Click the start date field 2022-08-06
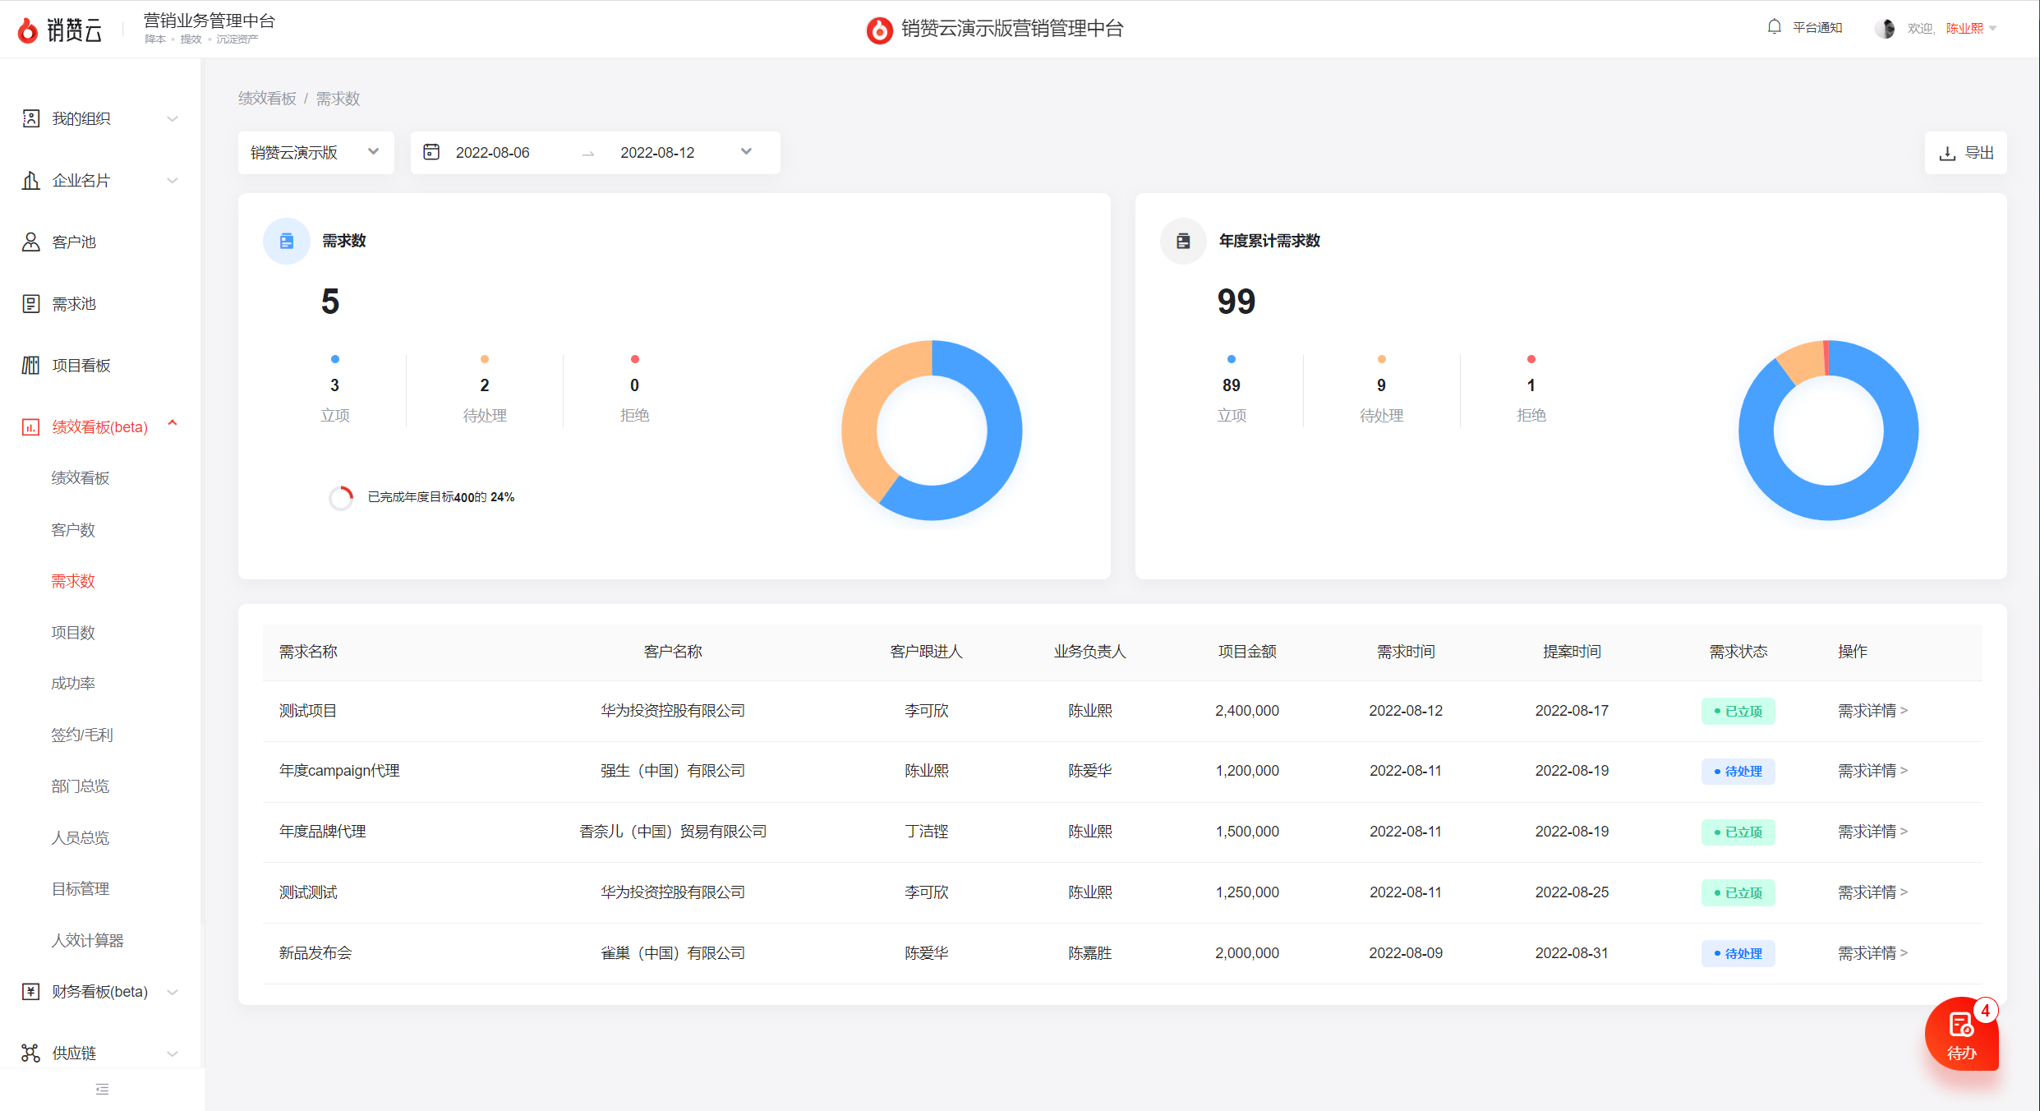Screen dimensions: 2040x1111 tap(493, 153)
